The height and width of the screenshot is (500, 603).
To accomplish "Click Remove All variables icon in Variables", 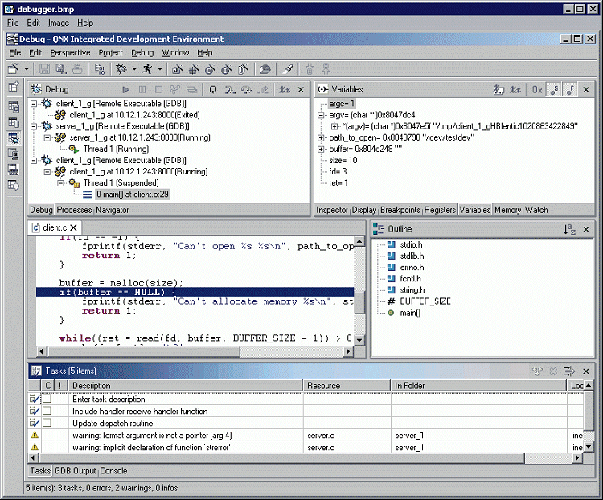I will tap(515, 89).
